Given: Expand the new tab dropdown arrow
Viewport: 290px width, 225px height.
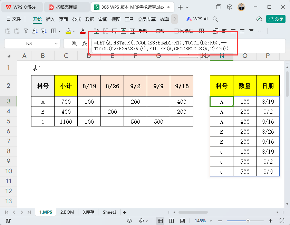Looking at the screenshot, I should click(x=187, y=7).
